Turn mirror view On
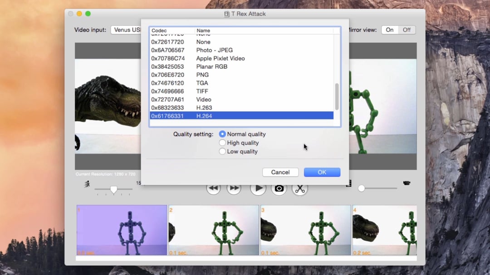 tap(389, 30)
